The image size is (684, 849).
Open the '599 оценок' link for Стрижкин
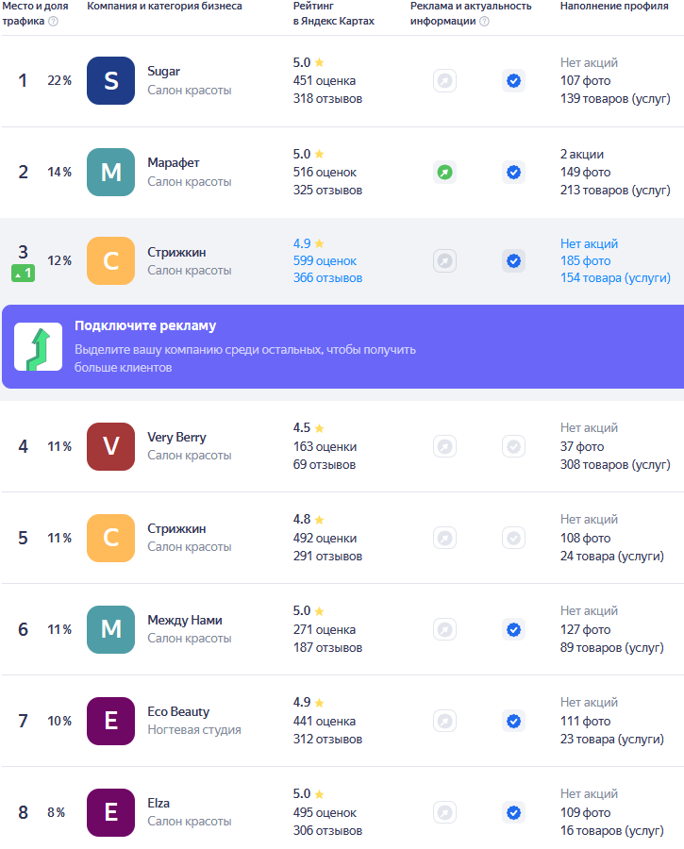[325, 260]
